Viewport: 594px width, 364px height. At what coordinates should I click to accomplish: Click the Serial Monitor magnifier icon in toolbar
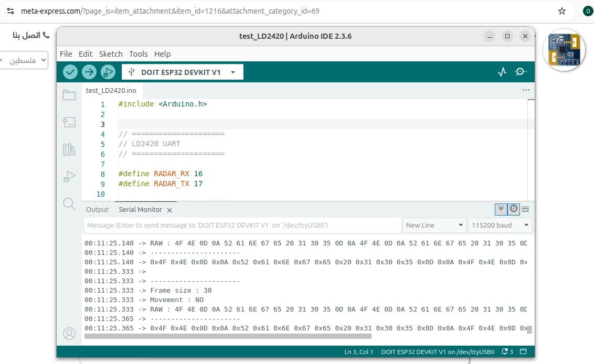(x=521, y=71)
